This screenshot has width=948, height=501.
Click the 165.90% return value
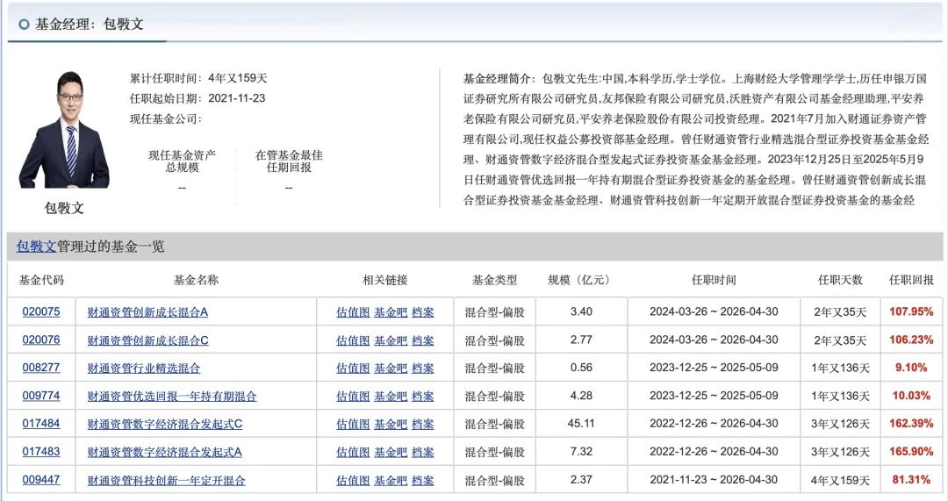911,452
